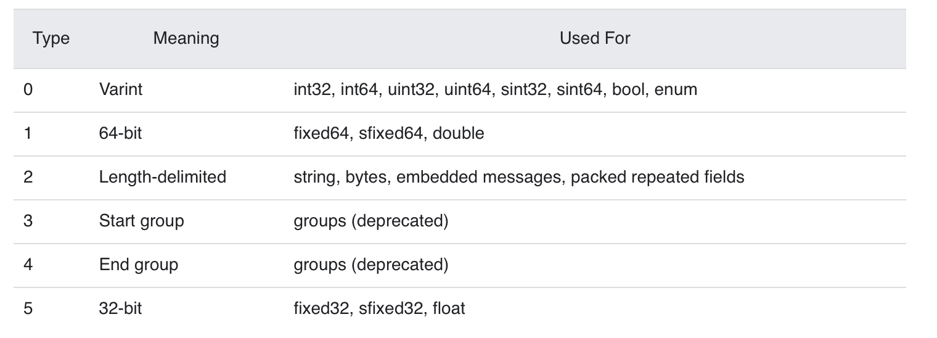Click the fixed32, sfixed32, float text
This screenshot has width=937, height=338.
tap(379, 308)
